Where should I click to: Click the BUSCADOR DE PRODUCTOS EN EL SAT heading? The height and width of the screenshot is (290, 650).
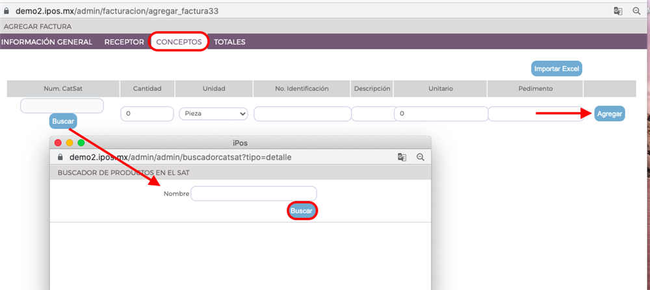tap(123, 173)
